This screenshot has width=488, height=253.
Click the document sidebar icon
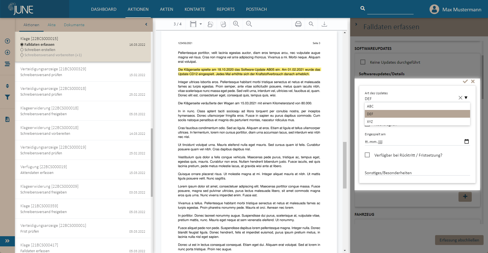pos(7,119)
